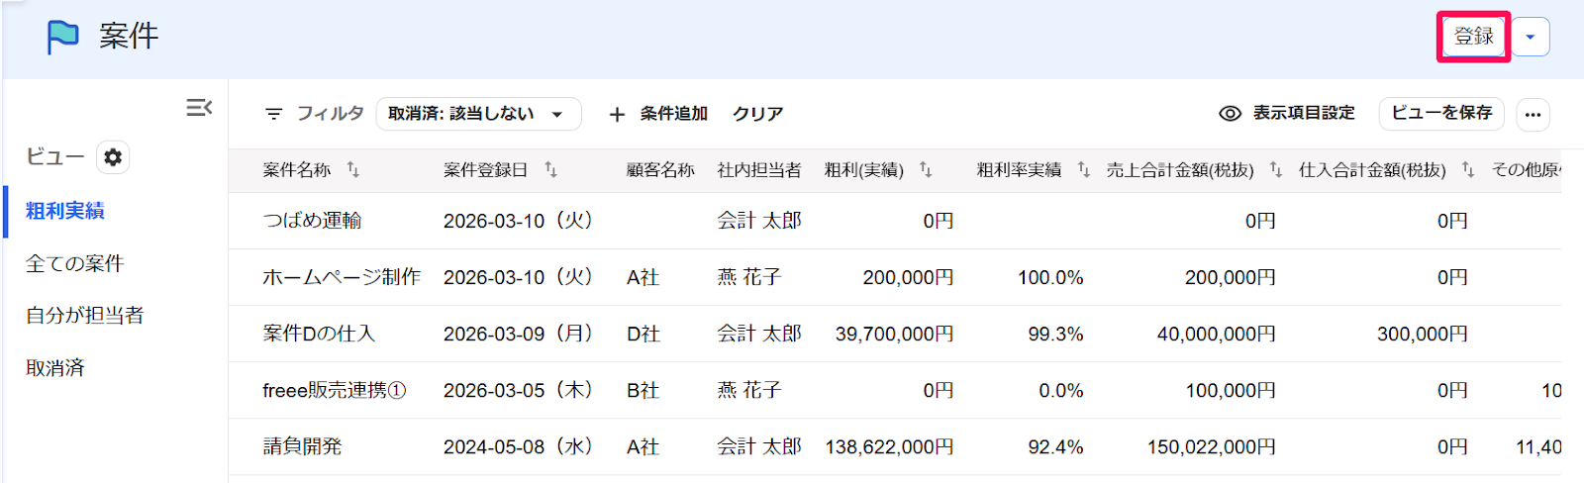
Task: Click 150,022,000円 sales total cell
Action: pyautogui.click(x=1212, y=446)
